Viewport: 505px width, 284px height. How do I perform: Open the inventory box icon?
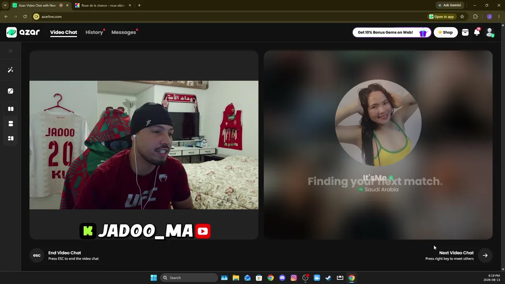(465, 32)
